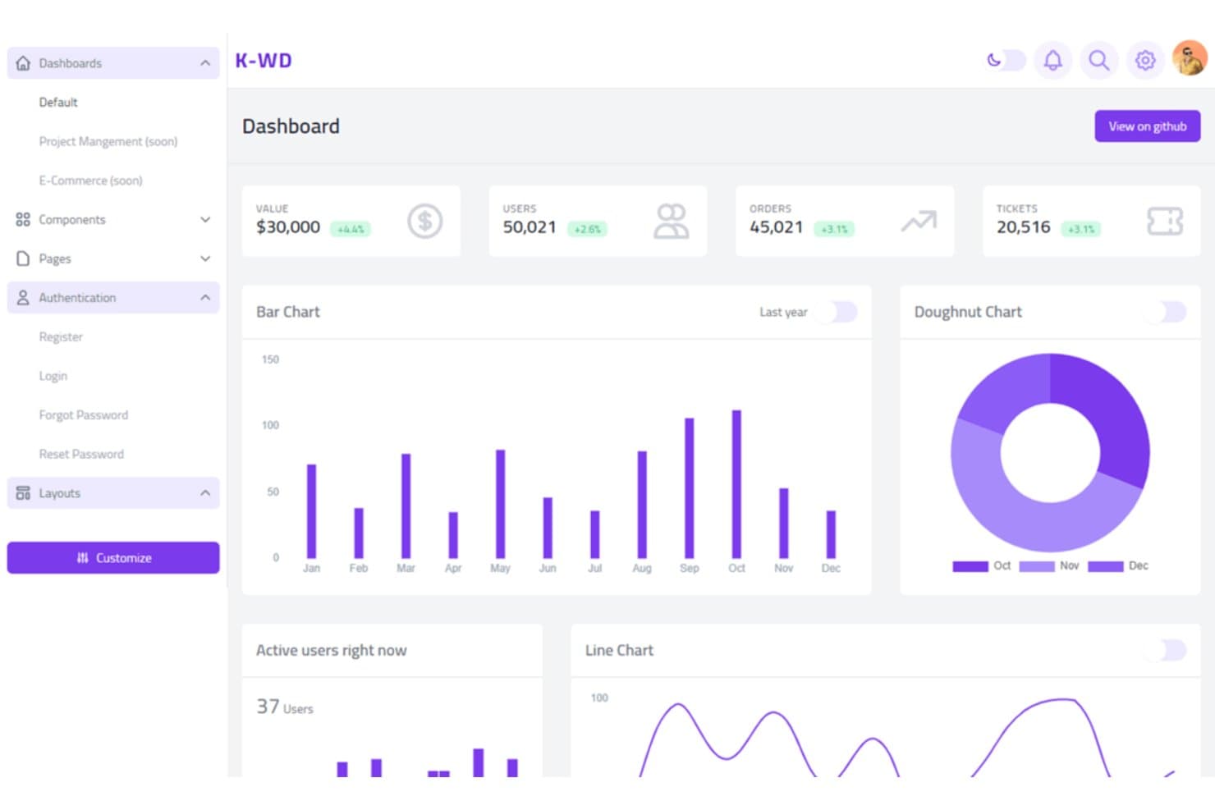Click the 37 Users count text
This screenshot has width=1215, height=810.
tap(285, 707)
